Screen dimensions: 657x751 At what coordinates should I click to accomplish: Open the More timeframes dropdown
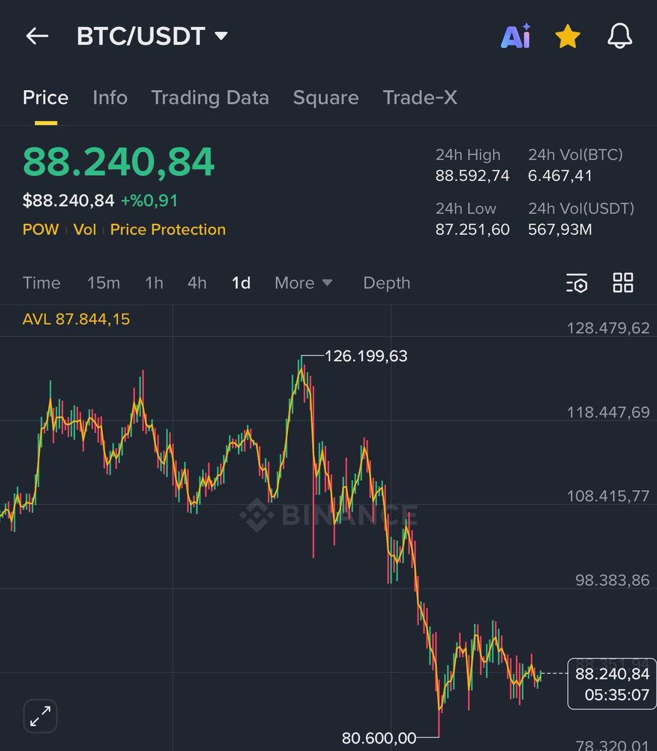pos(303,283)
